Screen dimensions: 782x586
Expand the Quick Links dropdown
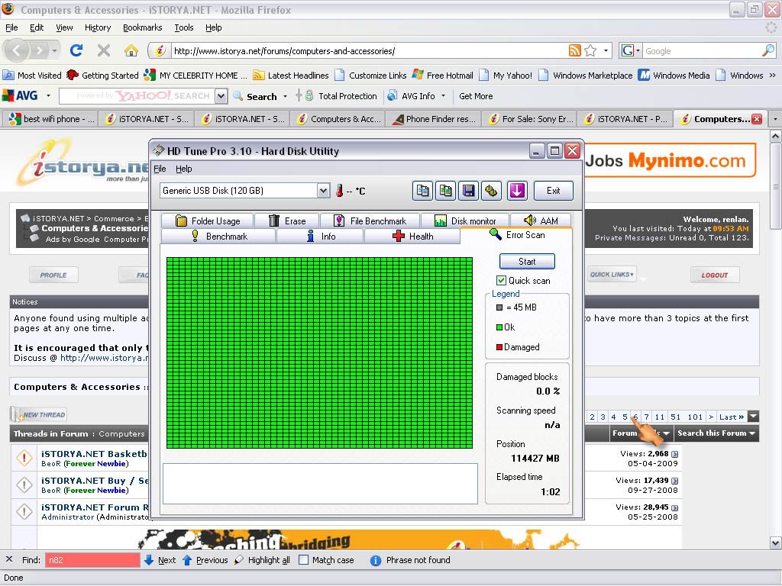coord(612,275)
